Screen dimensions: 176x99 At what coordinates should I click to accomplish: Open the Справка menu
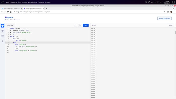(48, 2)
